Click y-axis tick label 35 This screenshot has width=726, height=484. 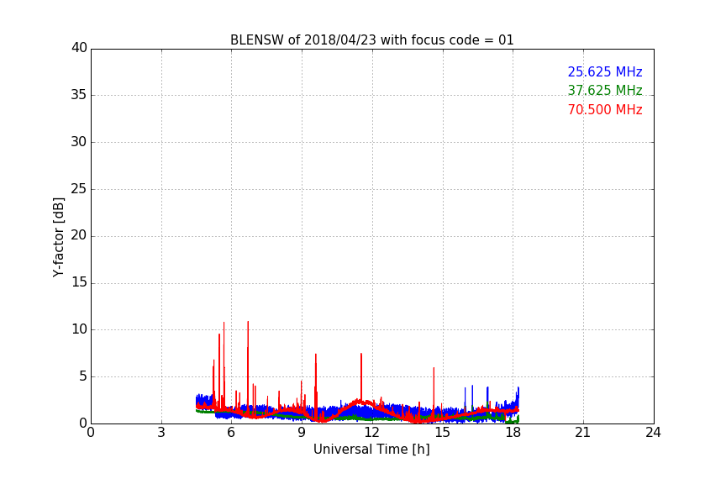coord(79,95)
